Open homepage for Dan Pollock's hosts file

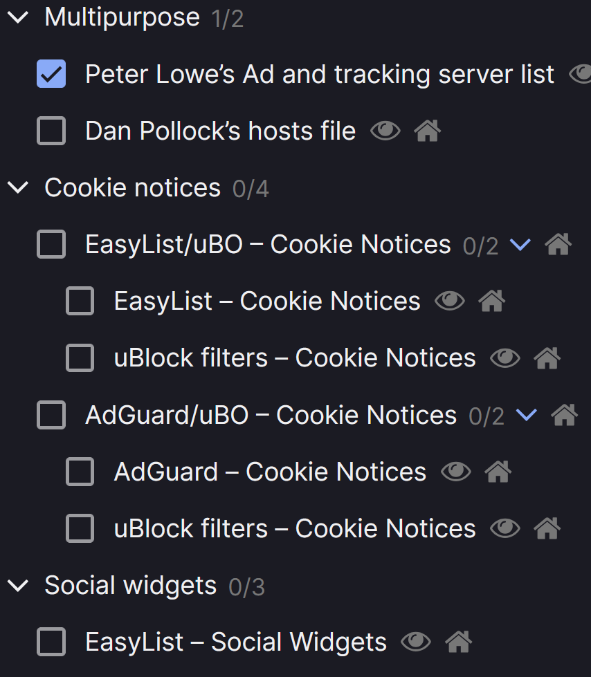point(427,131)
